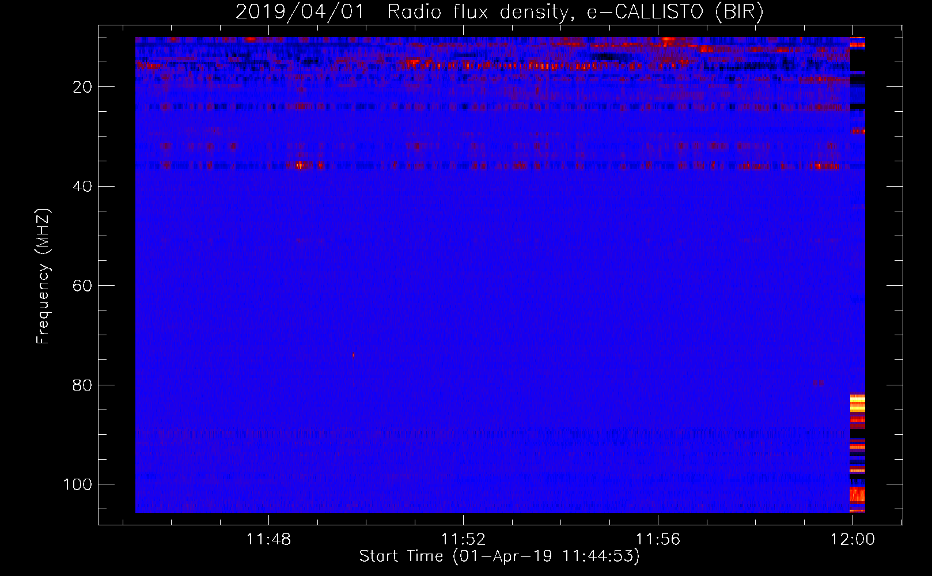This screenshot has height=576, width=932.
Task: Click the frequency tick label "100"
Action: point(78,484)
